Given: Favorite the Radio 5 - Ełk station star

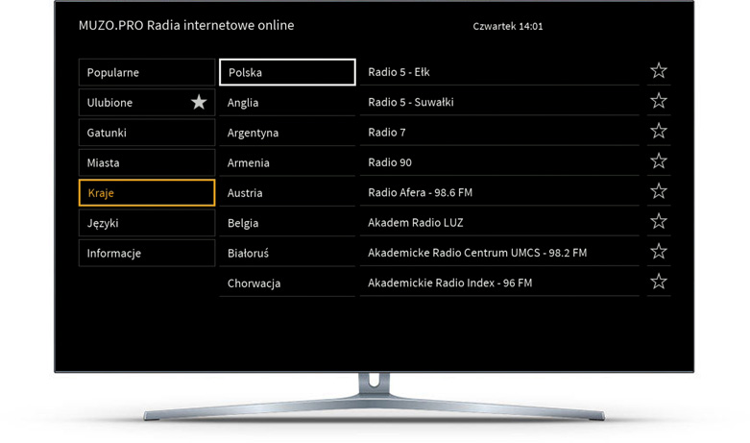Looking at the screenshot, I should (x=658, y=71).
